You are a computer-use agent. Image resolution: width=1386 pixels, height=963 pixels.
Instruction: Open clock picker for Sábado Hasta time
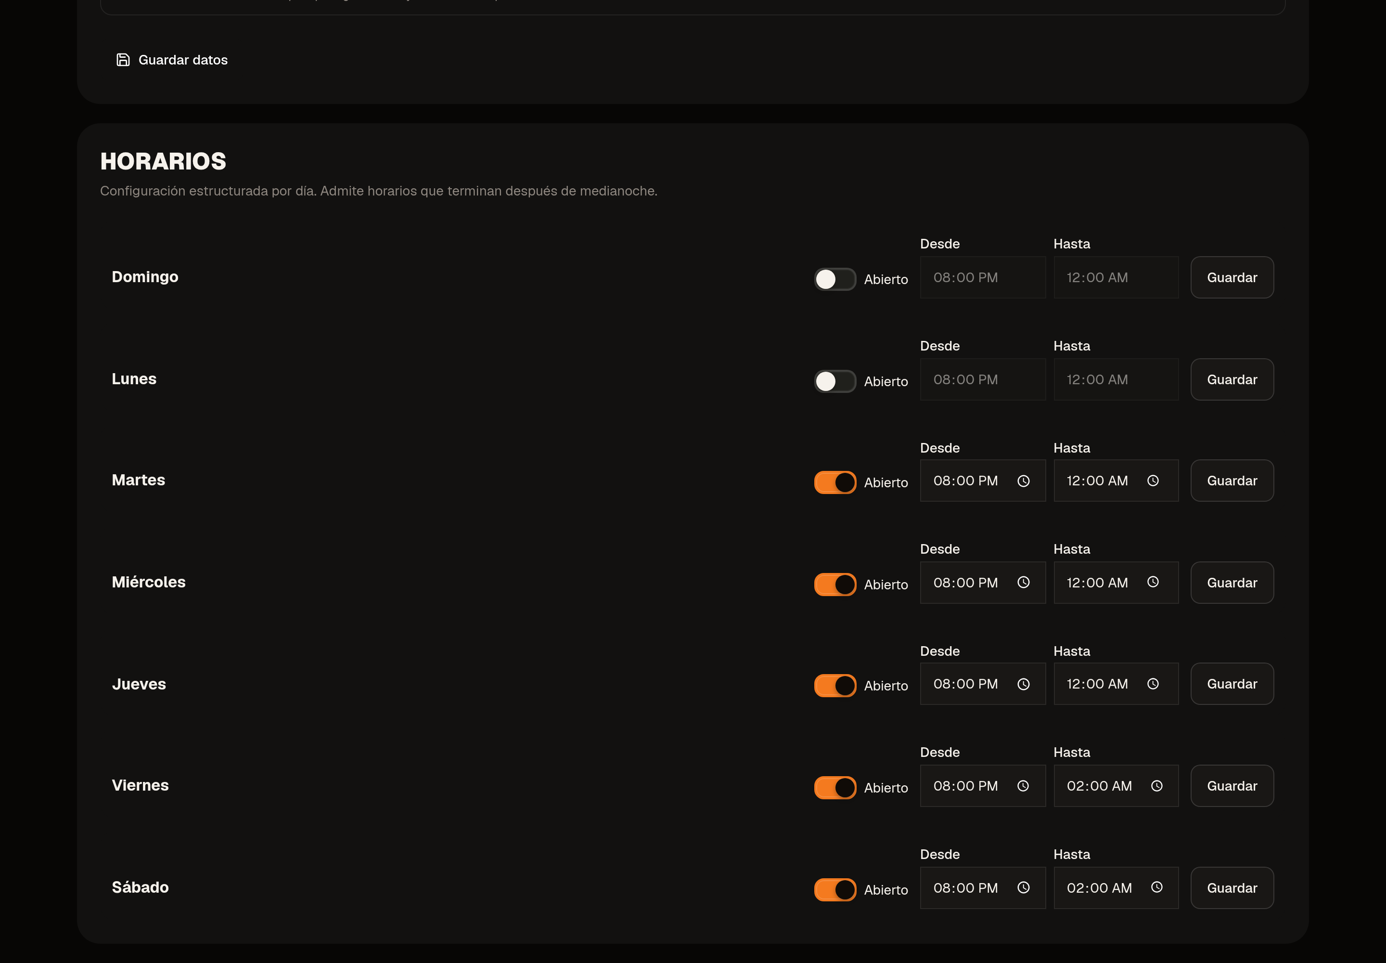[x=1157, y=887]
